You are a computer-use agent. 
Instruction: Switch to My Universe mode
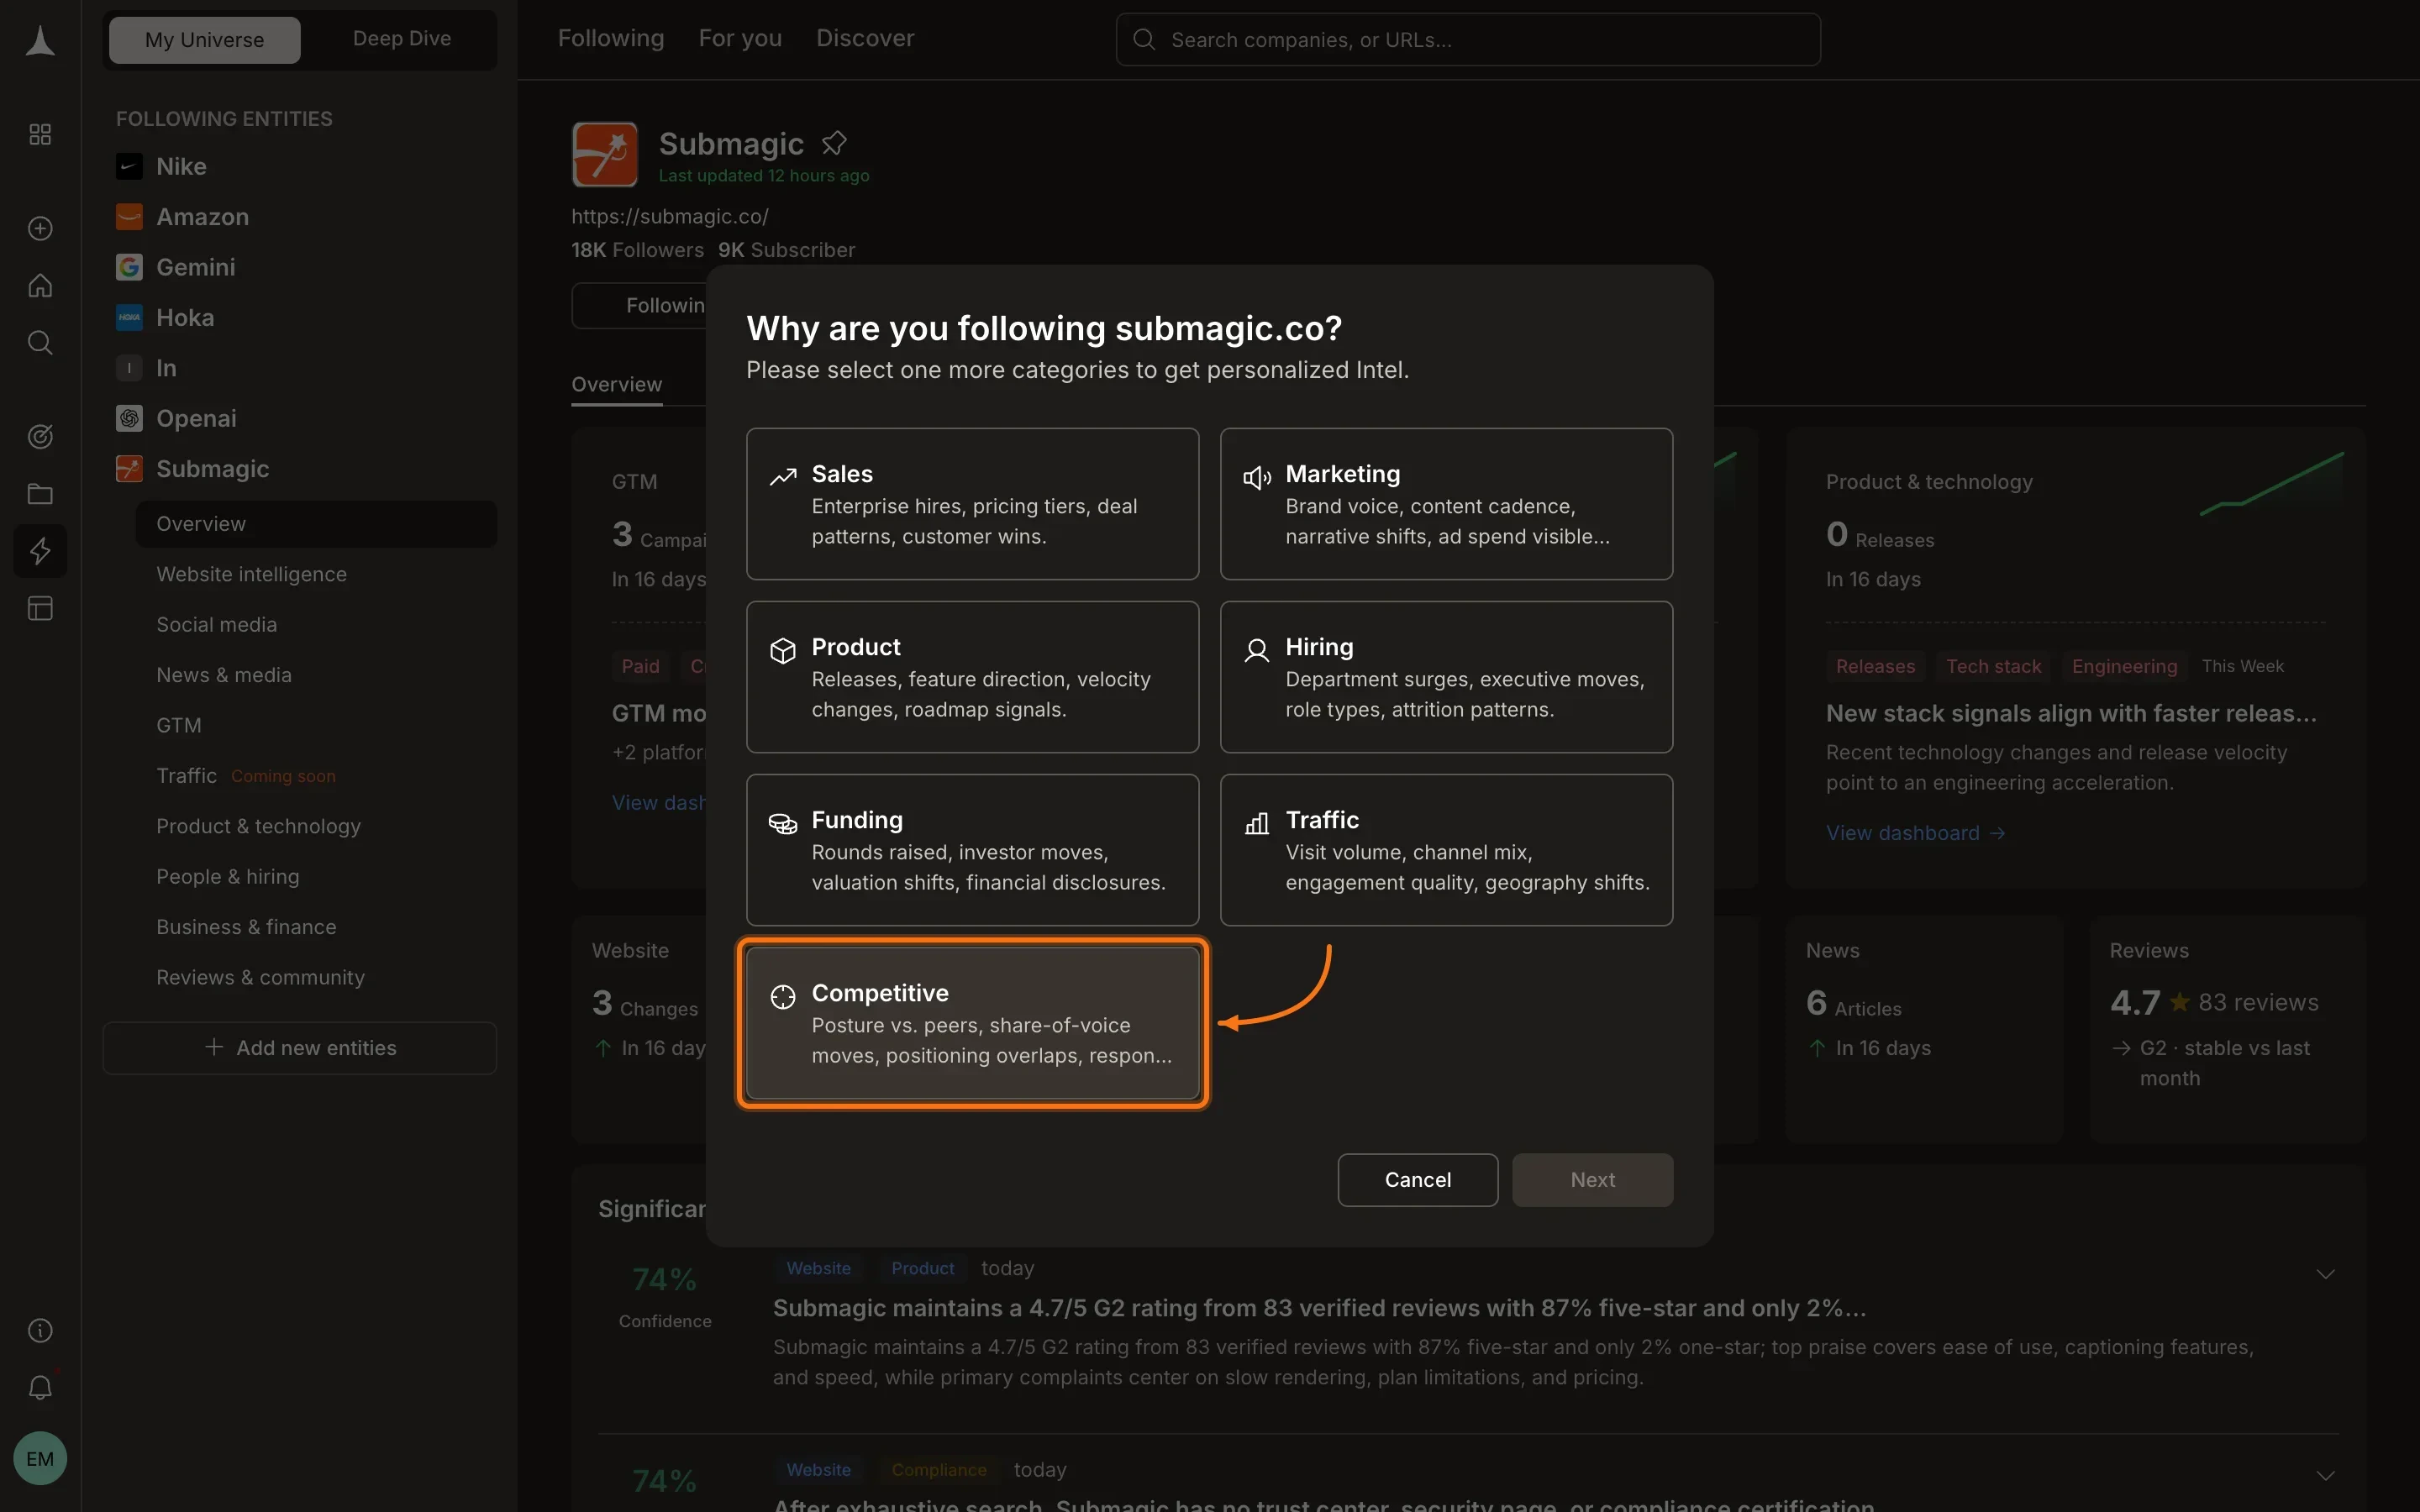204,40
